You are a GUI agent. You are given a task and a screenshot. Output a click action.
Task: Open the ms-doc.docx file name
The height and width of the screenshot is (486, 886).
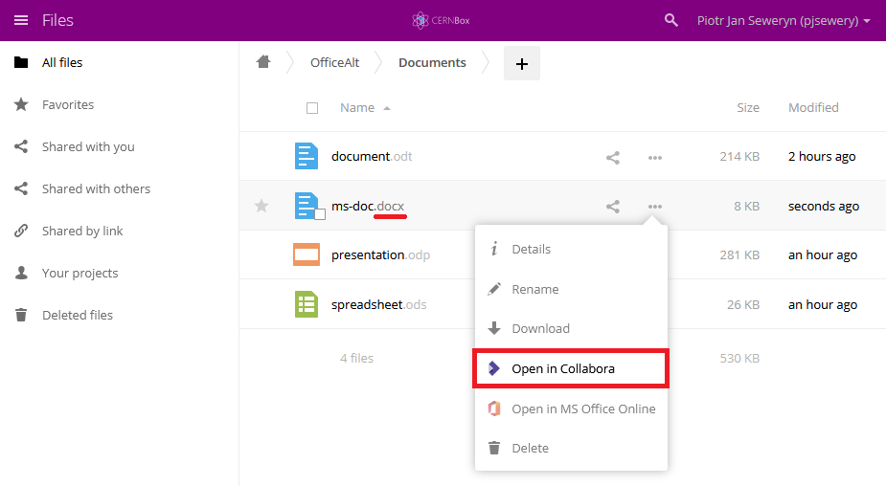(x=368, y=206)
